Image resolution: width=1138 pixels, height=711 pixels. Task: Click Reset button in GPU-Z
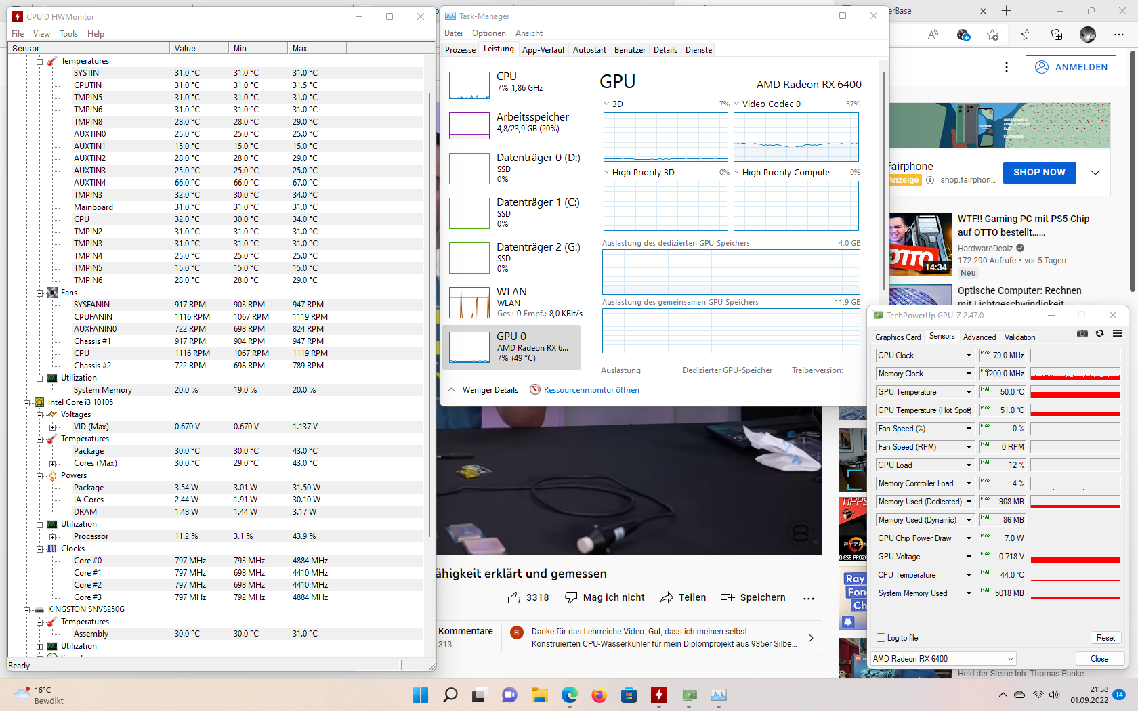coord(1105,638)
